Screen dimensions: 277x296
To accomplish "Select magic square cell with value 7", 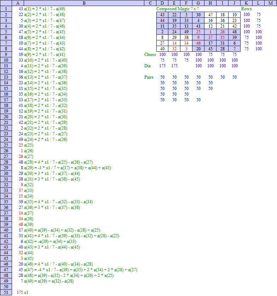I will pos(235,49).
